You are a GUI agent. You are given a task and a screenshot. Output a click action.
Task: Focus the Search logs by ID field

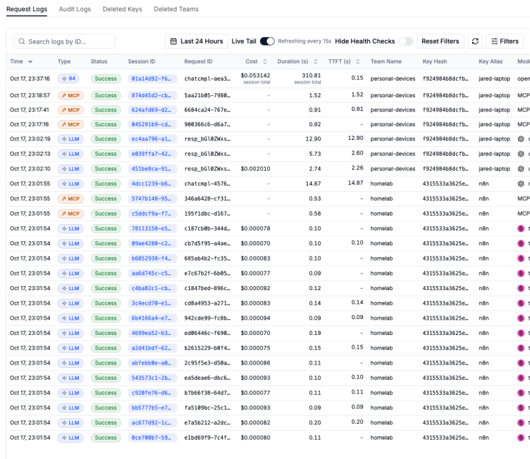(x=64, y=41)
